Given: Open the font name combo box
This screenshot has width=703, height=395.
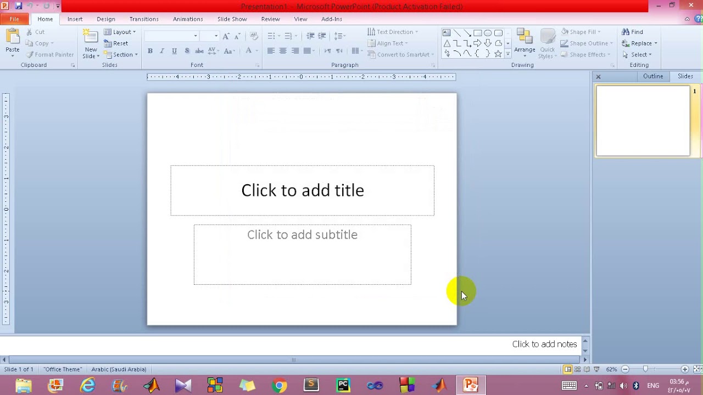Looking at the screenshot, I should (x=171, y=36).
